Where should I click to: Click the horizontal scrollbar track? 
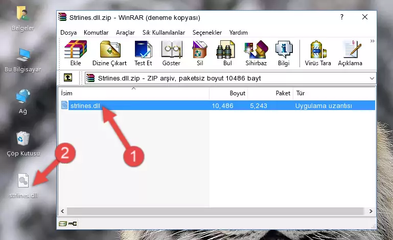click(x=216, y=211)
